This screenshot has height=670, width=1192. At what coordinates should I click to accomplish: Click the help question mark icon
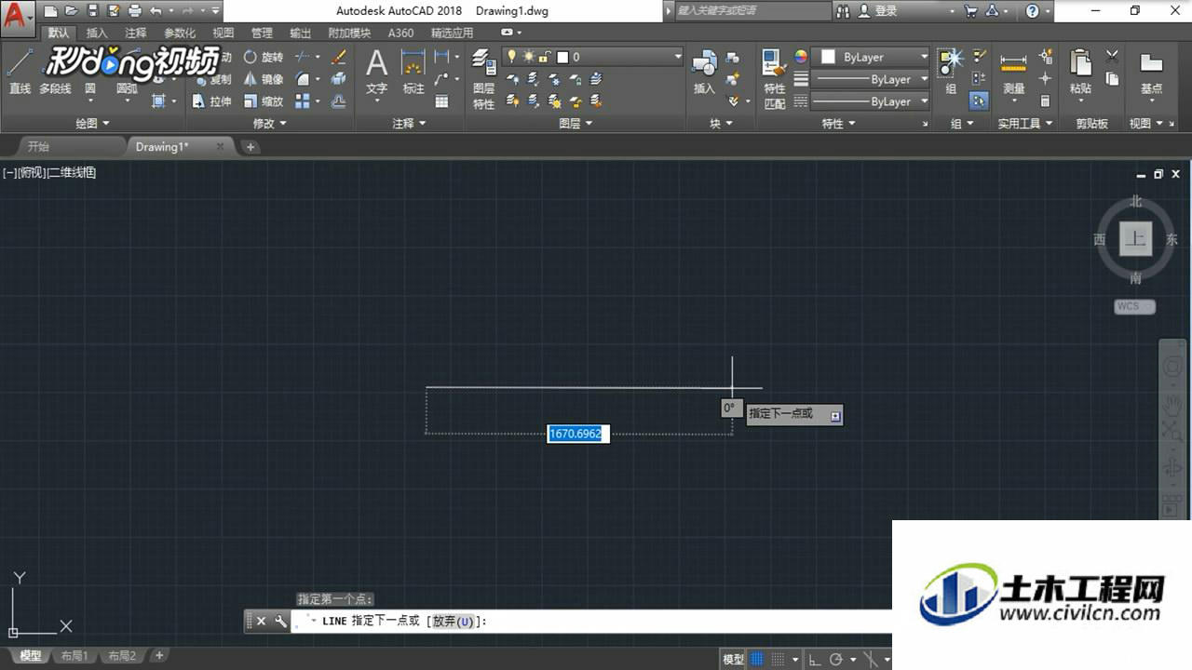(x=1032, y=11)
